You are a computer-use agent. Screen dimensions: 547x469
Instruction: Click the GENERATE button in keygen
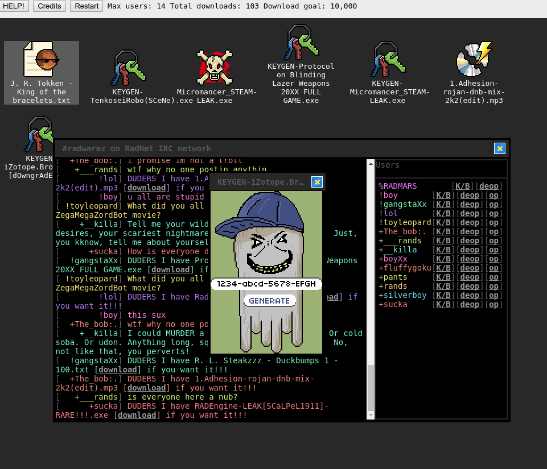pyautogui.click(x=269, y=301)
